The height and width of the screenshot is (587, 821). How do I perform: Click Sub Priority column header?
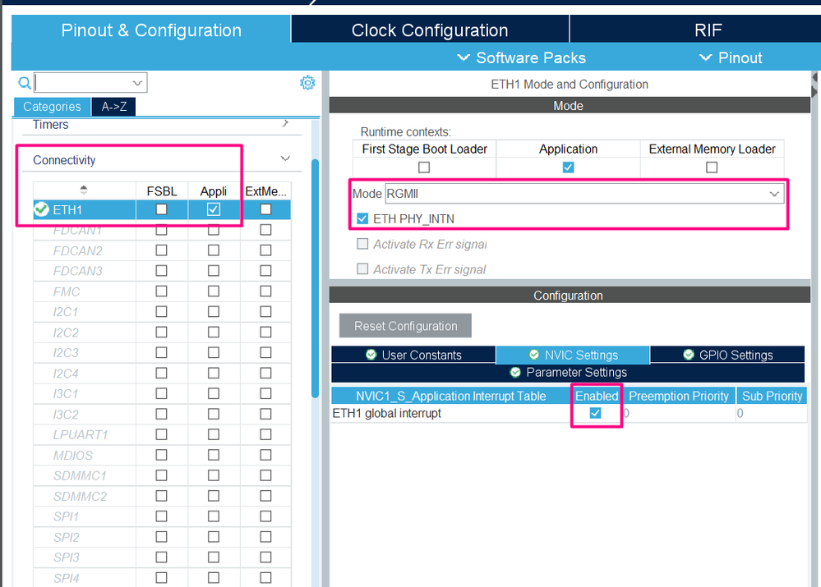(x=772, y=396)
